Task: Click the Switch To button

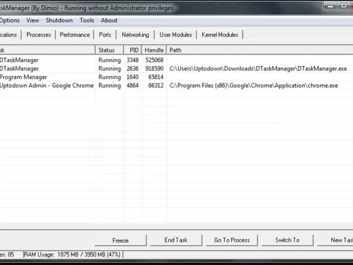Action: point(287,240)
